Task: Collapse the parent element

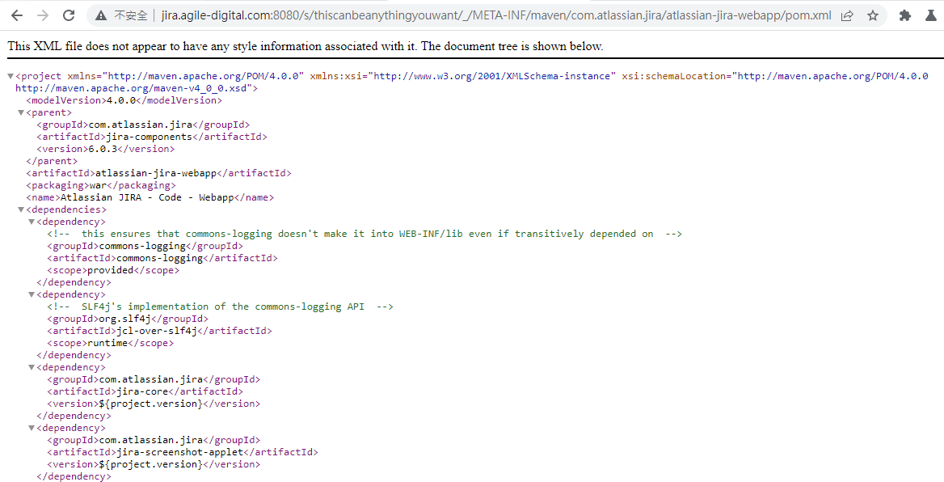Action: pyautogui.click(x=21, y=112)
